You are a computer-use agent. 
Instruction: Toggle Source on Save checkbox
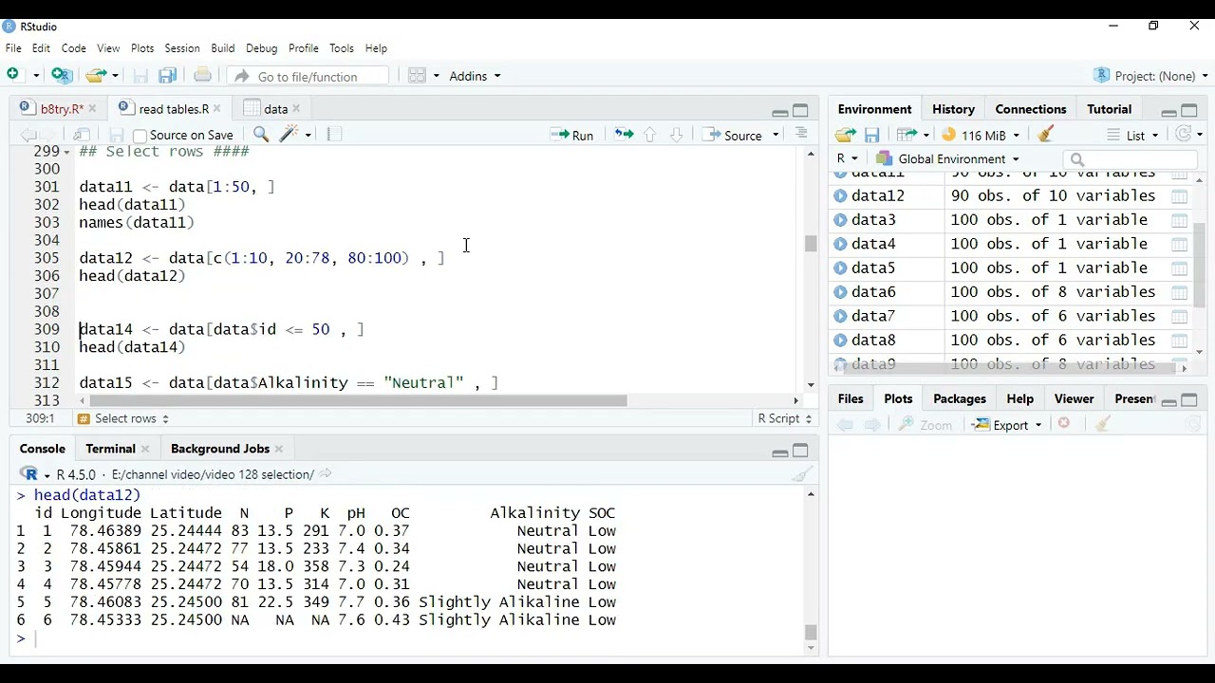140,136
